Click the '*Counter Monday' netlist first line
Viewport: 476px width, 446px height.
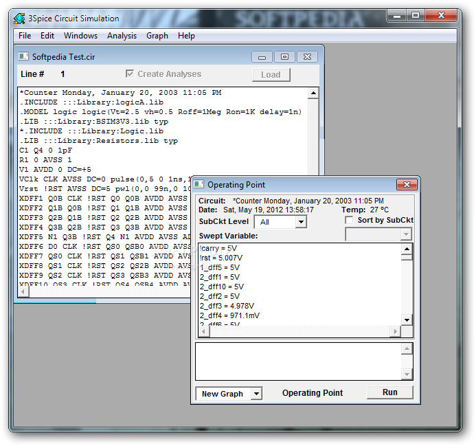coord(120,93)
